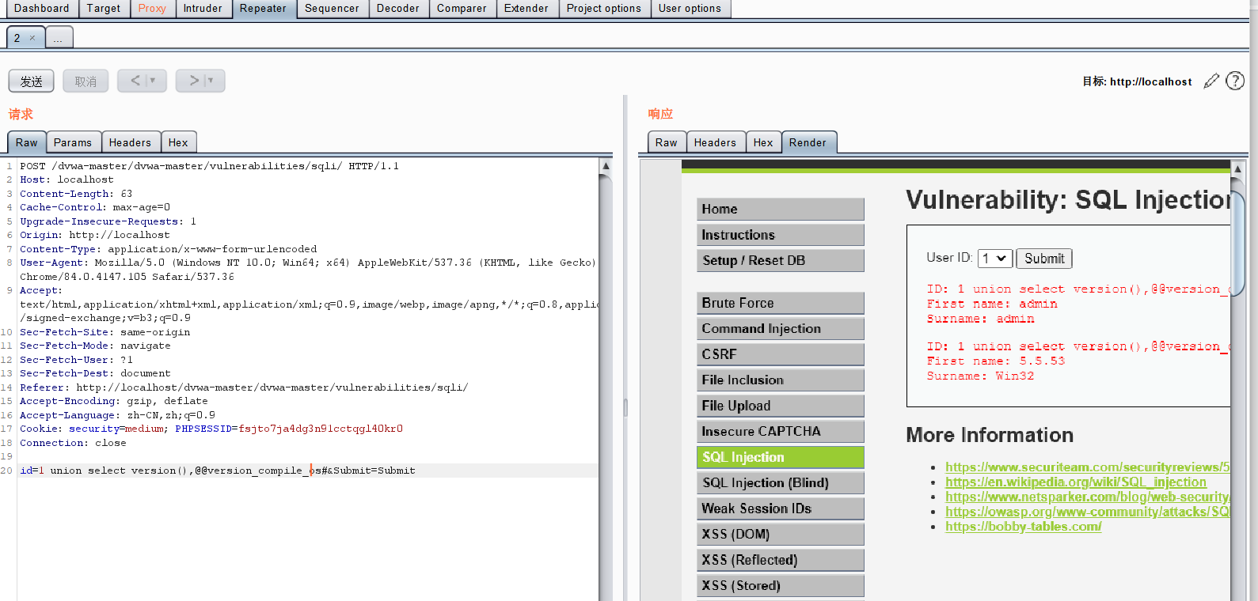Switch to response Raw tab
Viewport: 1258px width, 601px height.
click(x=667, y=142)
